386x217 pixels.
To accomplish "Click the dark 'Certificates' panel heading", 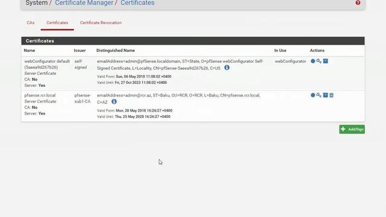I will pos(193,41).
